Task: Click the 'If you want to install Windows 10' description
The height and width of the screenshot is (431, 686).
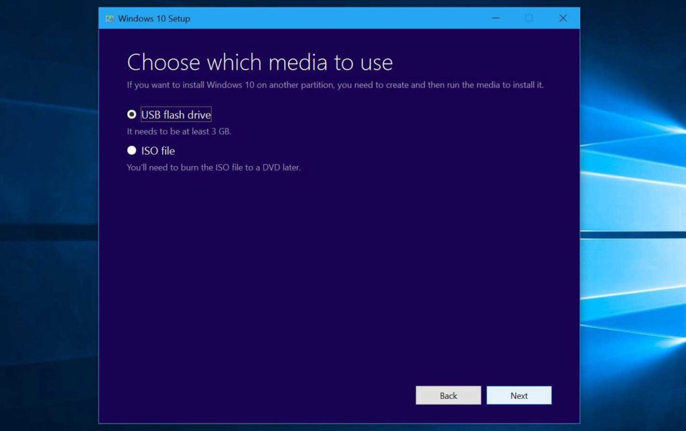Action: point(335,85)
